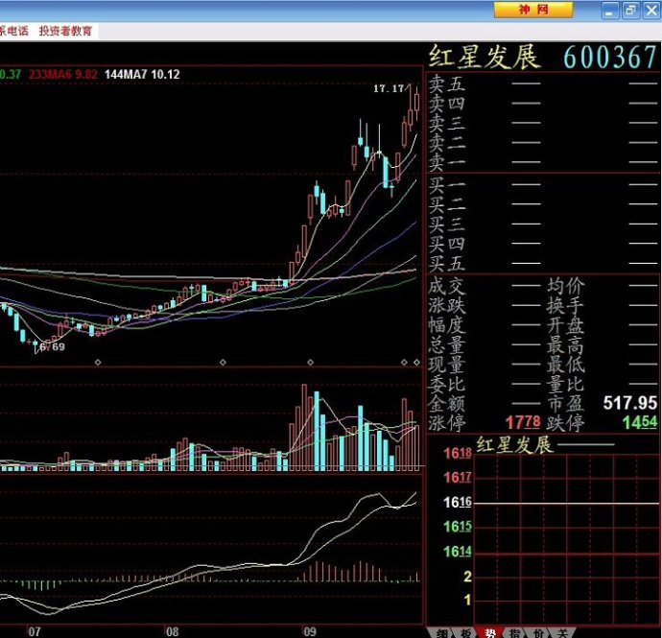Click the white 16.16 price axis label

pyautogui.click(x=458, y=503)
